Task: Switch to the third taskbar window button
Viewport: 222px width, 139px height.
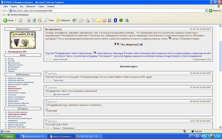Action: click(89, 136)
